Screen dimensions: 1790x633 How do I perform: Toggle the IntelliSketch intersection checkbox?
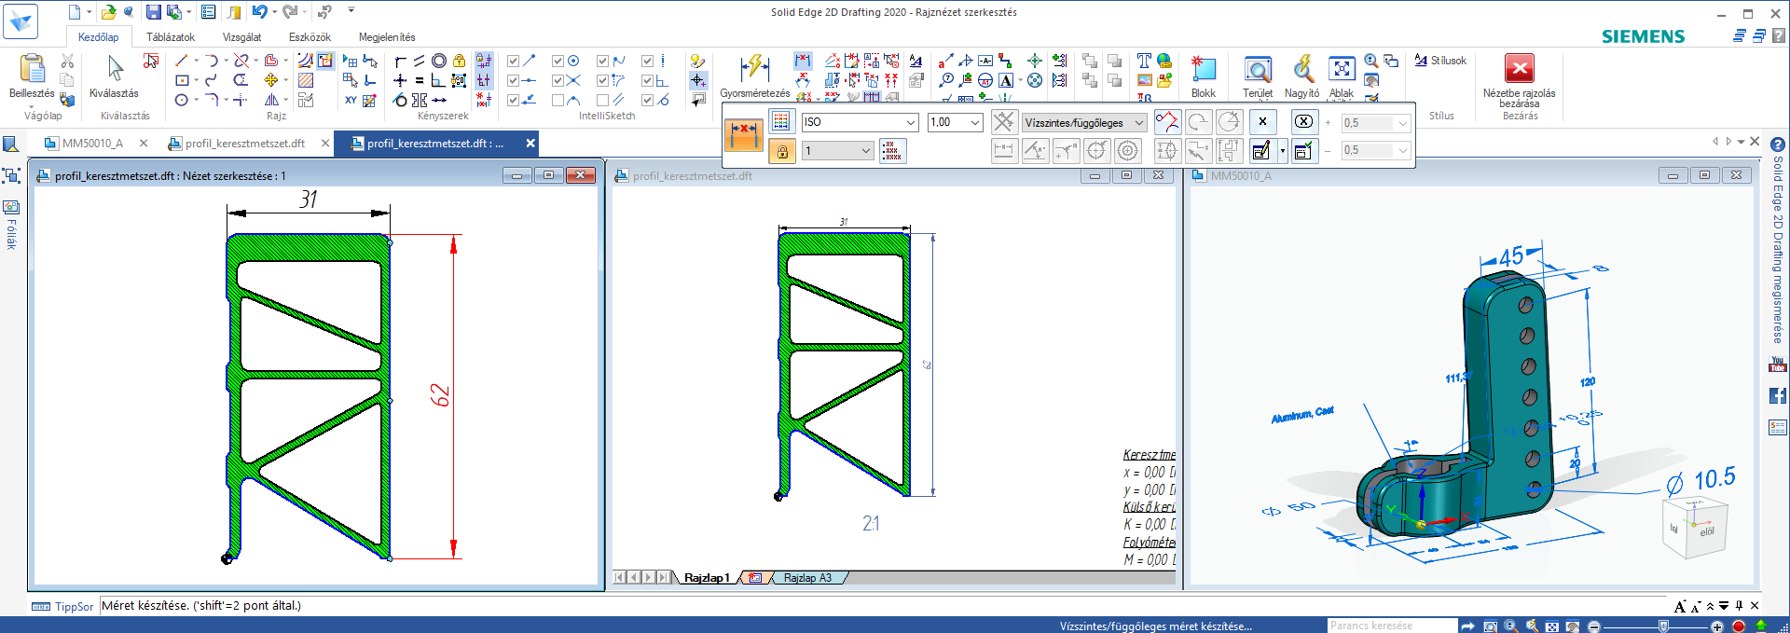[558, 80]
